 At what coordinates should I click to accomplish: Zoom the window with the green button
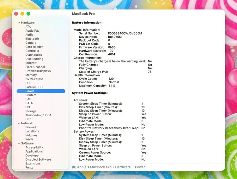(28, 14)
